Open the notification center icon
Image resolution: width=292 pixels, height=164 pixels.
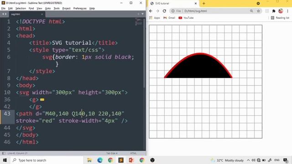[x=286, y=160]
